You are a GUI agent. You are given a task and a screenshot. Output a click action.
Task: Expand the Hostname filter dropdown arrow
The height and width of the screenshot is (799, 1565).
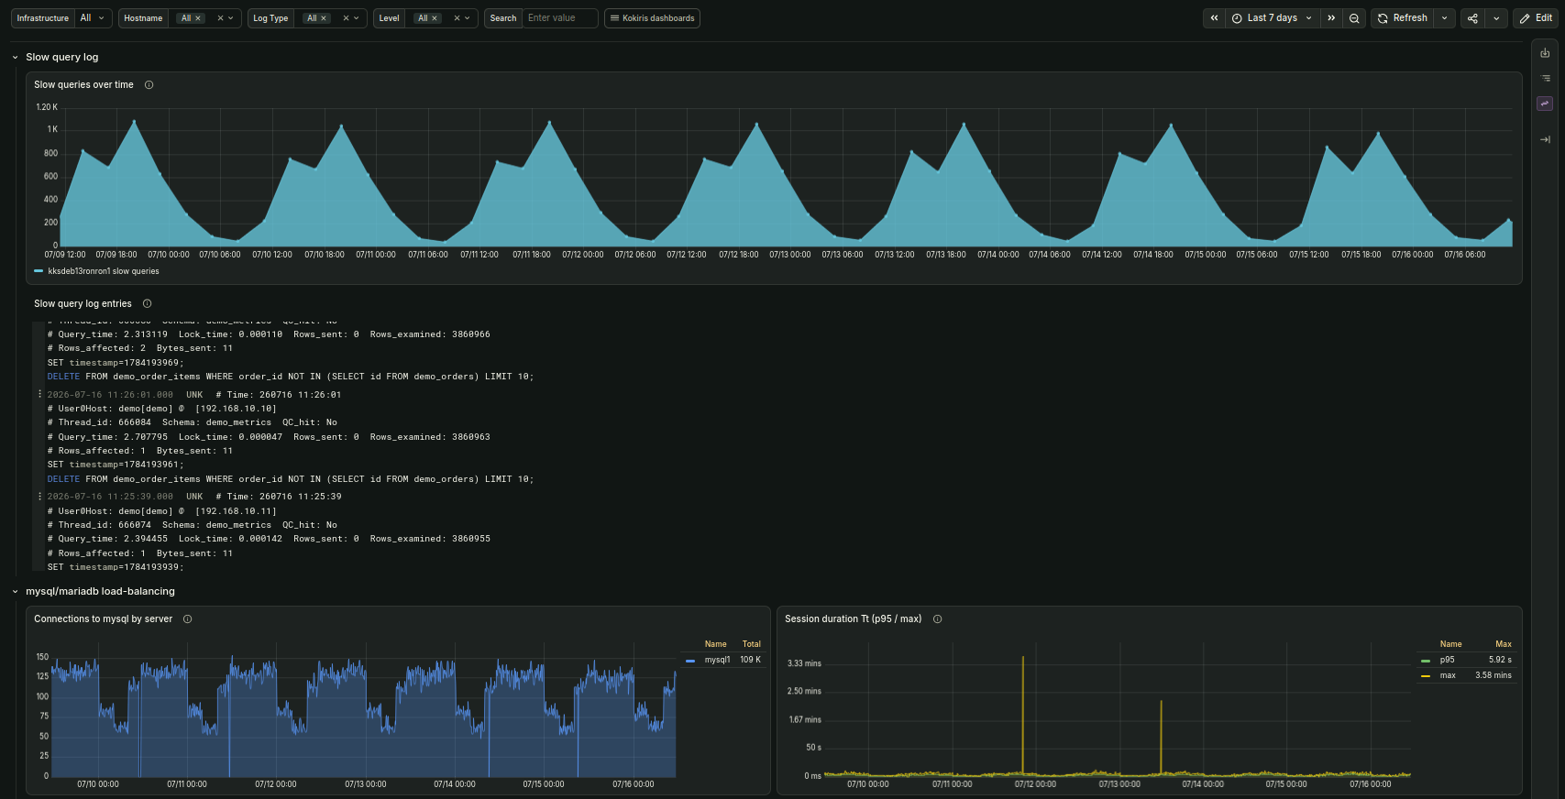click(231, 18)
